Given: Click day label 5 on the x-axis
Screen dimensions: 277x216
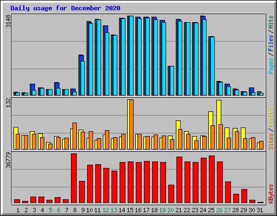Looking at the screenshot, I should 50,210.
